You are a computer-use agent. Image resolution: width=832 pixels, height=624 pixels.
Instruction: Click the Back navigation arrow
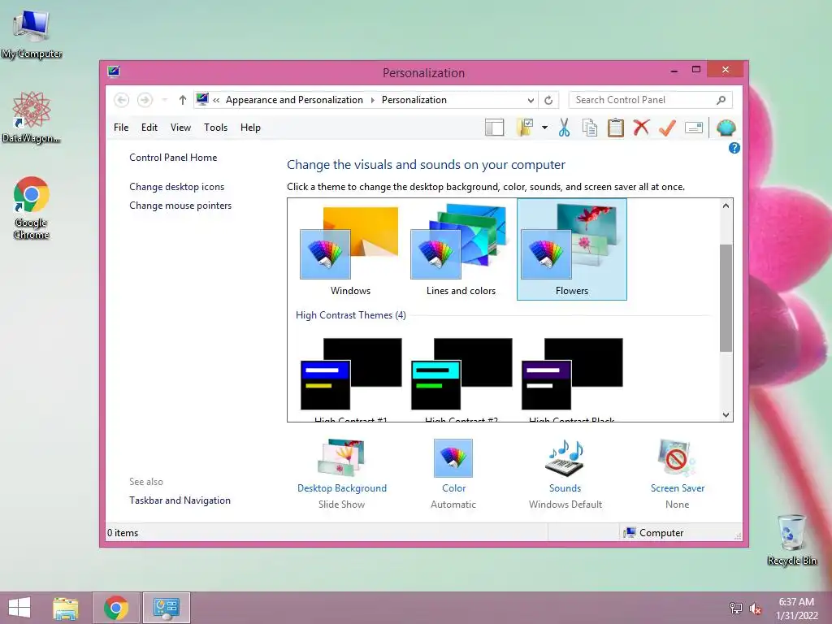pos(122,100)
